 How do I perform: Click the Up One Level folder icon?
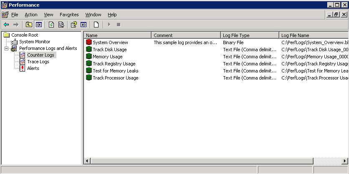pyautogui.click(x=29, y=25)
